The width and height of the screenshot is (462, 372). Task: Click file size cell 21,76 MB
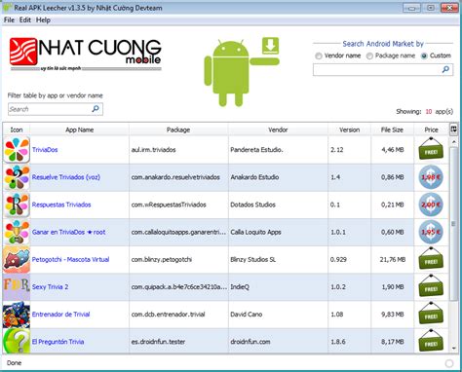(x=393, y=259)
